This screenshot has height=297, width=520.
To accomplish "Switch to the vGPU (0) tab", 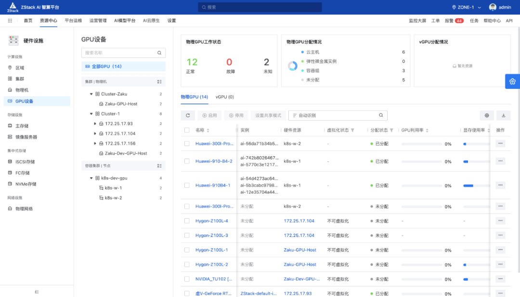I will (224, 97).
